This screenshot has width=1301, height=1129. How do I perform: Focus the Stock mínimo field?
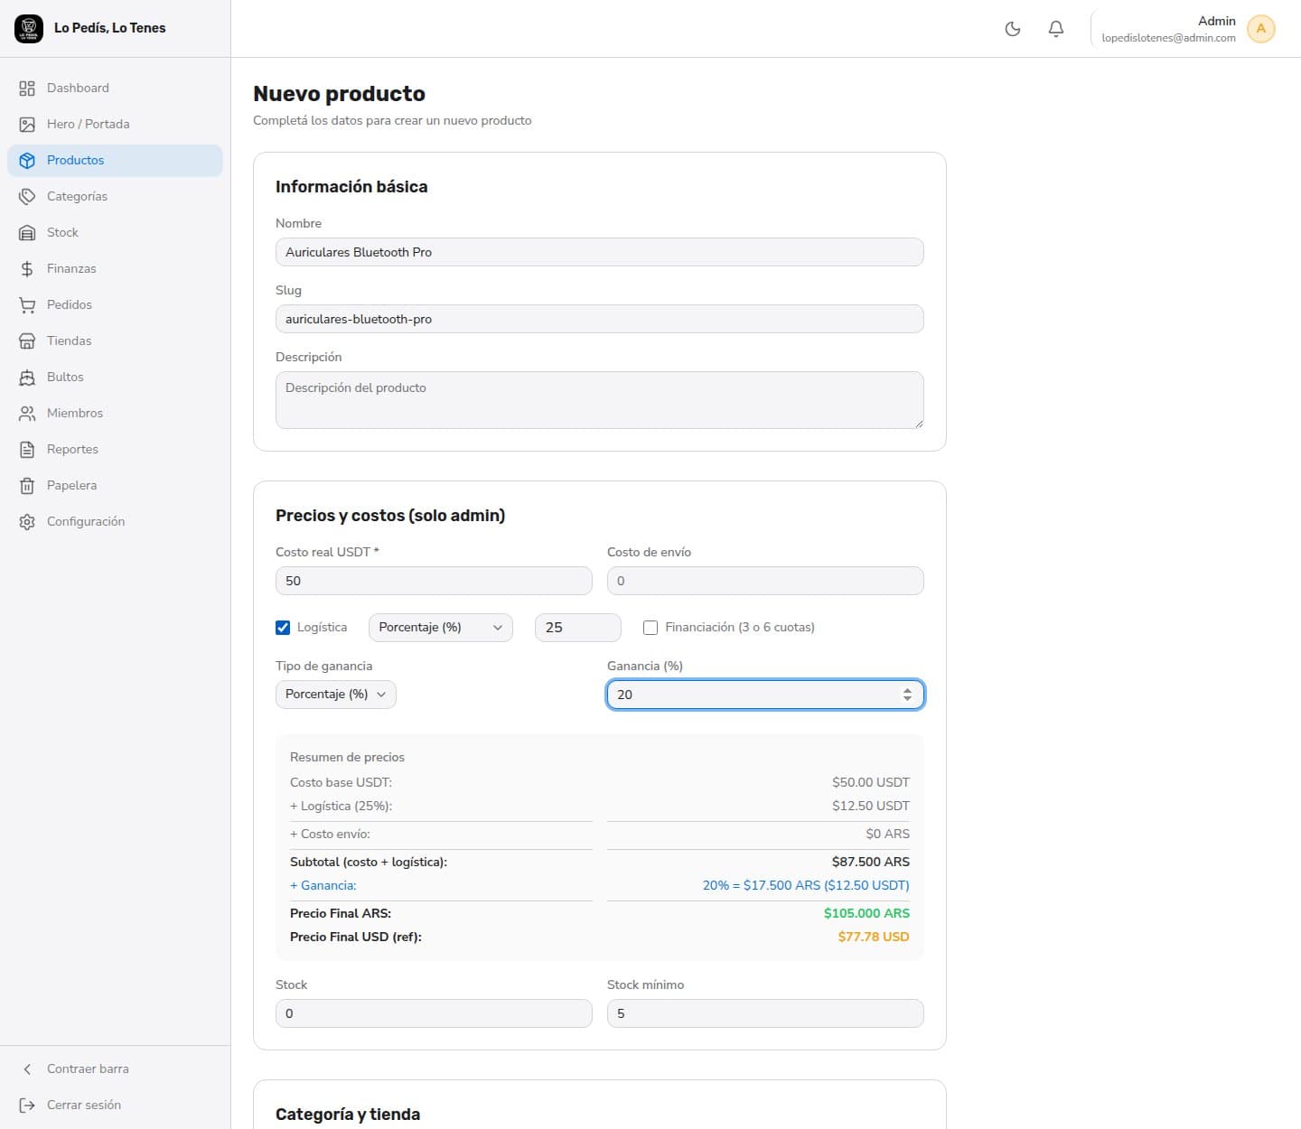(765, 1013)
